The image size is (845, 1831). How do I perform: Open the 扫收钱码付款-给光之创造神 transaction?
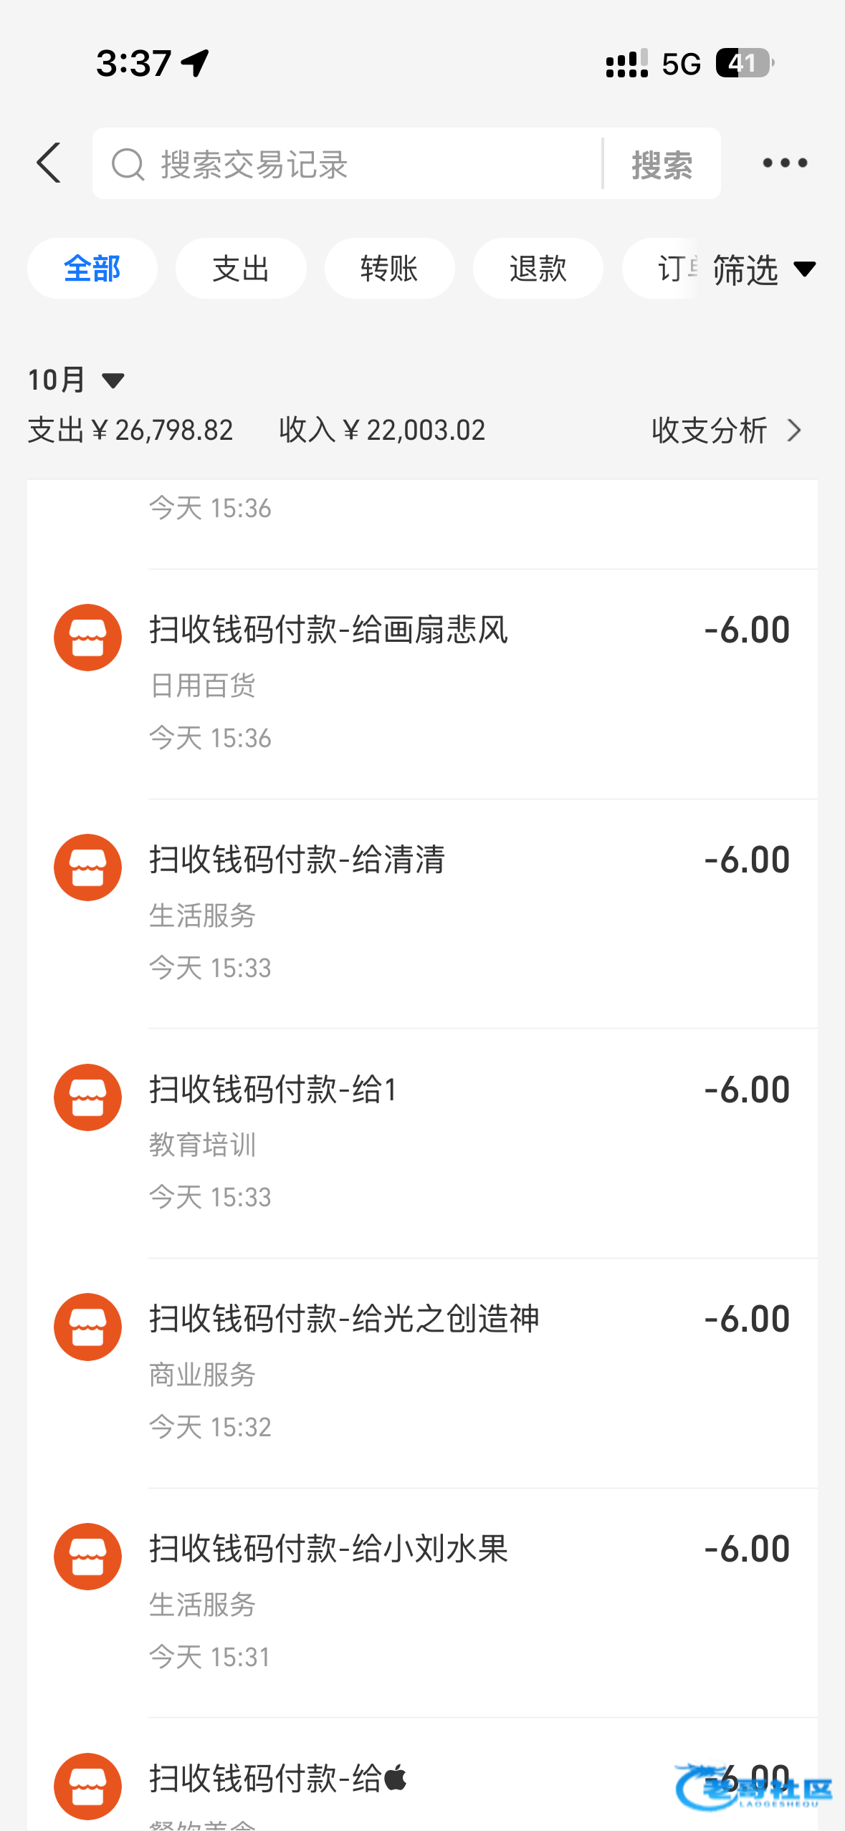click(x=344, y=1319)
